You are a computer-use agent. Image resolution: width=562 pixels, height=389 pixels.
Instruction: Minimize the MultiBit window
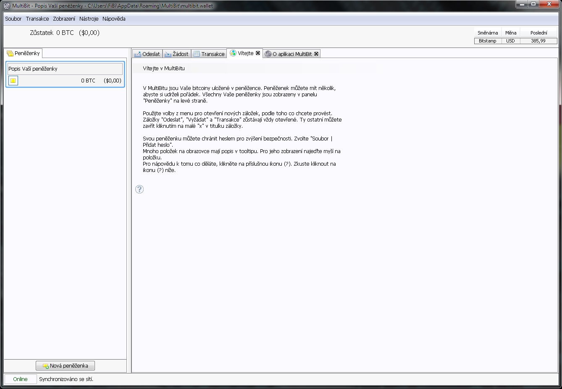click(522, 4)
